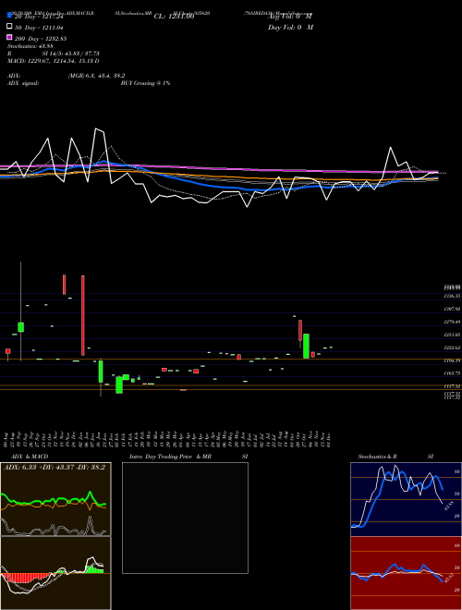Click the 'CL: 1231.00' closing price label
This screenshot has width=462, height=610.
click(x=174, y=17)
